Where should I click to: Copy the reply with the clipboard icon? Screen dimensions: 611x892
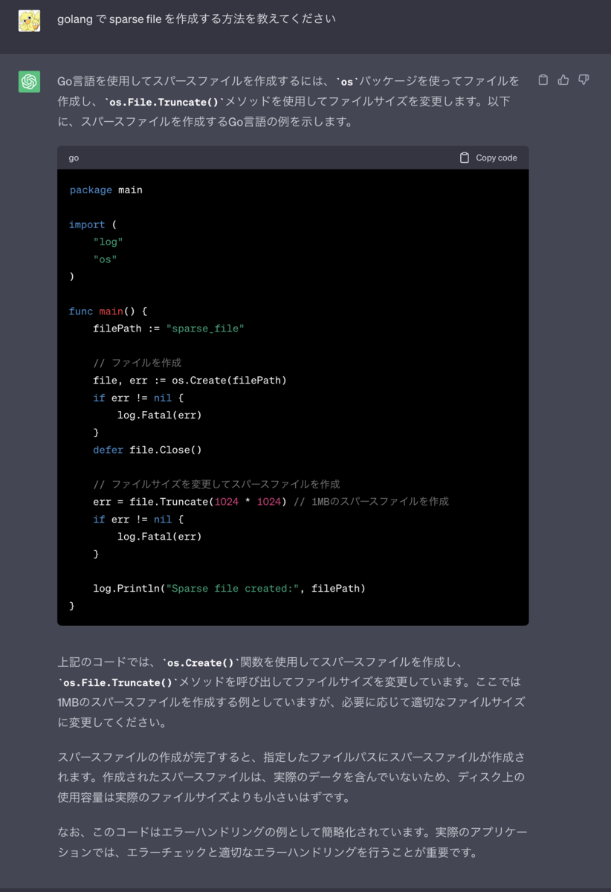point(543,80)
